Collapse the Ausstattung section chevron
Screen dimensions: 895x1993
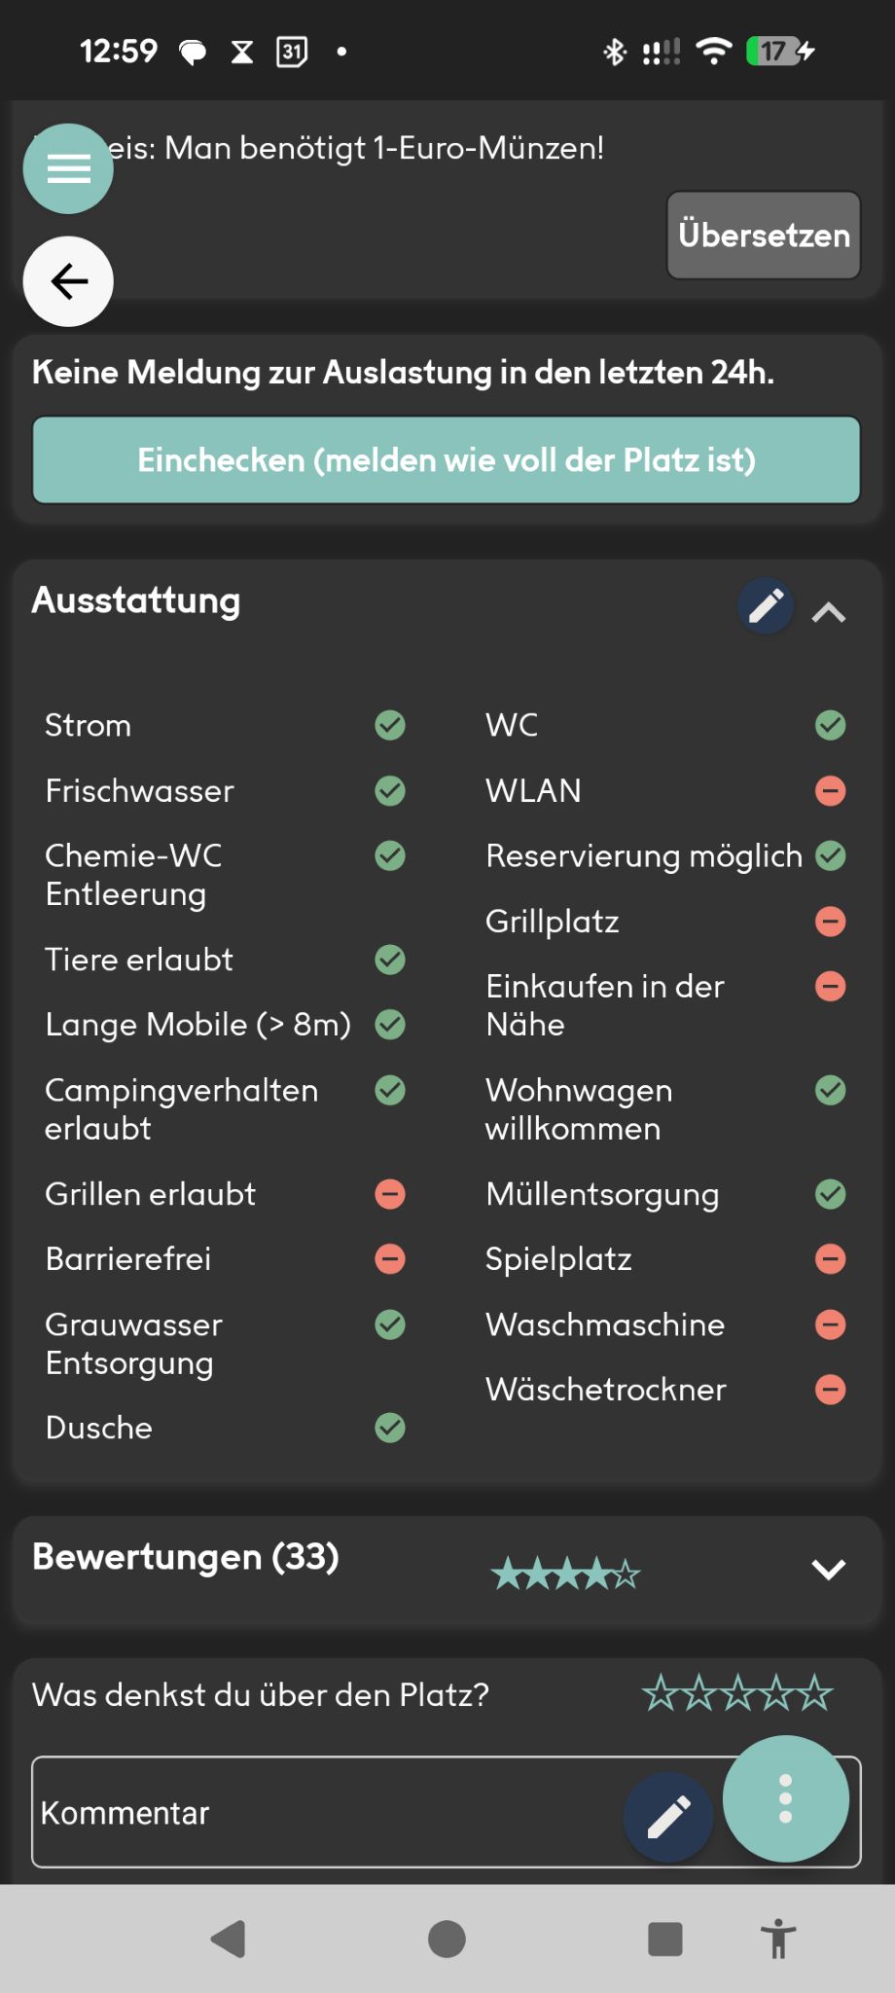(x=829, y=612)
